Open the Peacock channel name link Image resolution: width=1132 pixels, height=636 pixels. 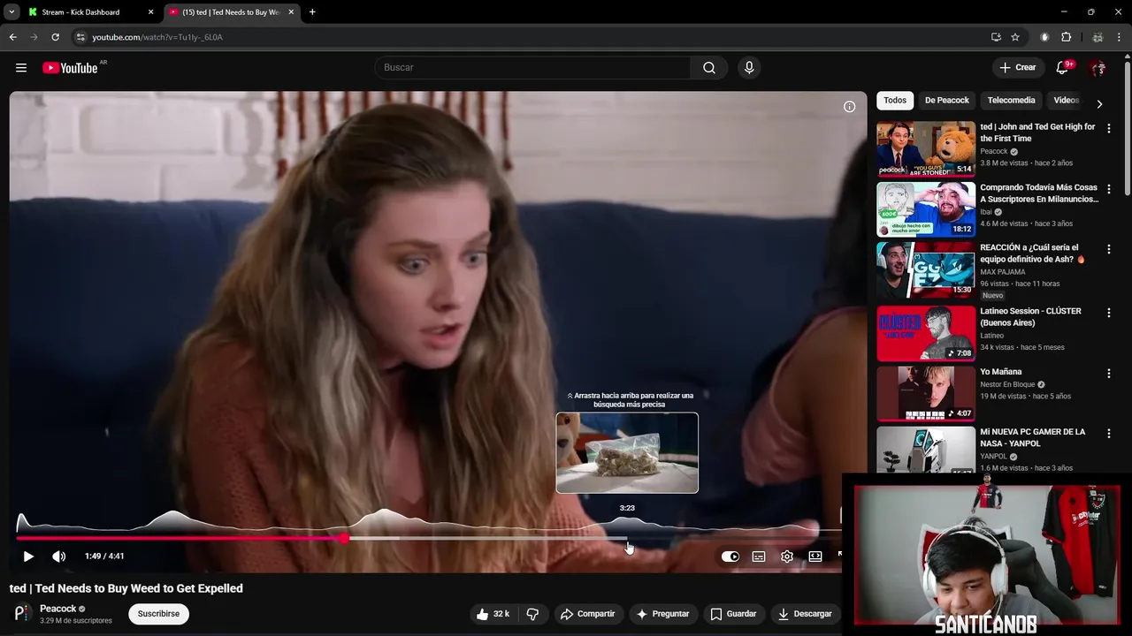[x=58, y=609]
